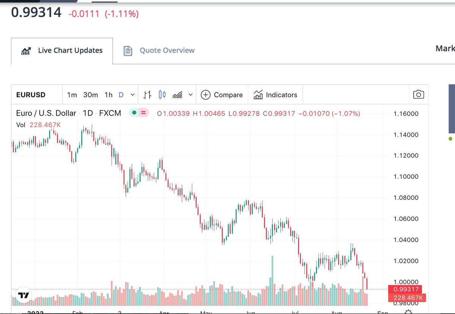Screen dimensions: 455x314
Task: Select the 1h timeframe
Action: [108, 95]
